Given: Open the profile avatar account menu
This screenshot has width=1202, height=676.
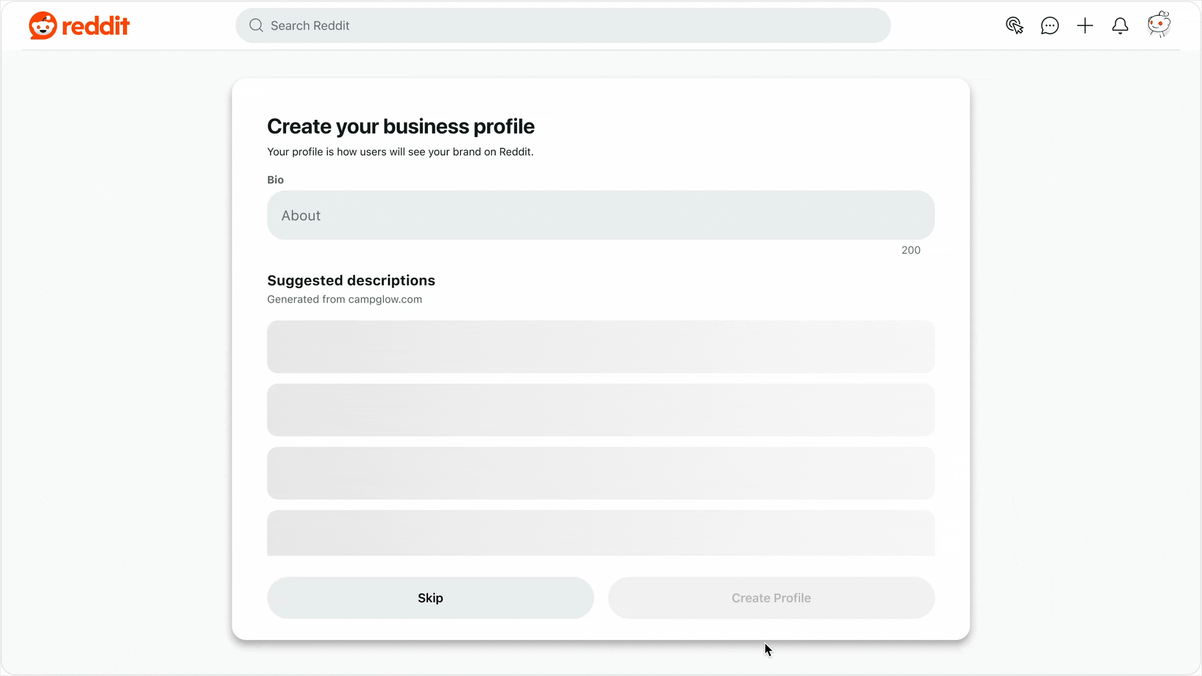Looking at the screenshot, I should pos(1159,24).
